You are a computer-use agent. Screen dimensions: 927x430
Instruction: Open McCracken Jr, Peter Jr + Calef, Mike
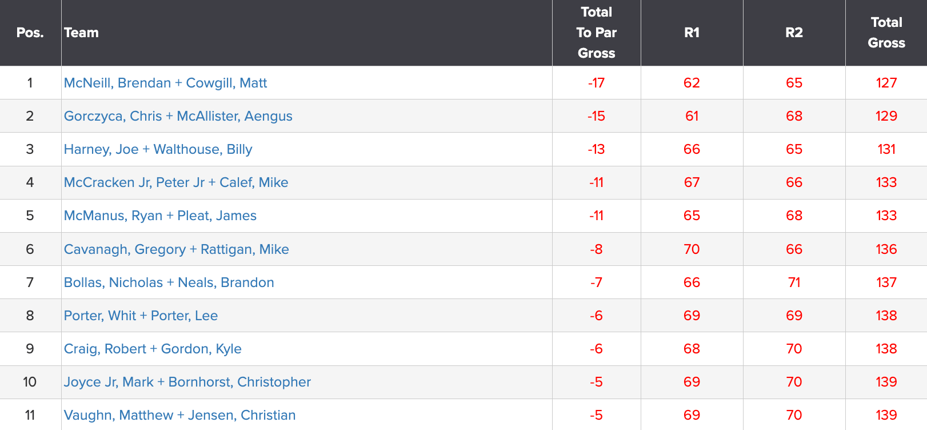176,182
